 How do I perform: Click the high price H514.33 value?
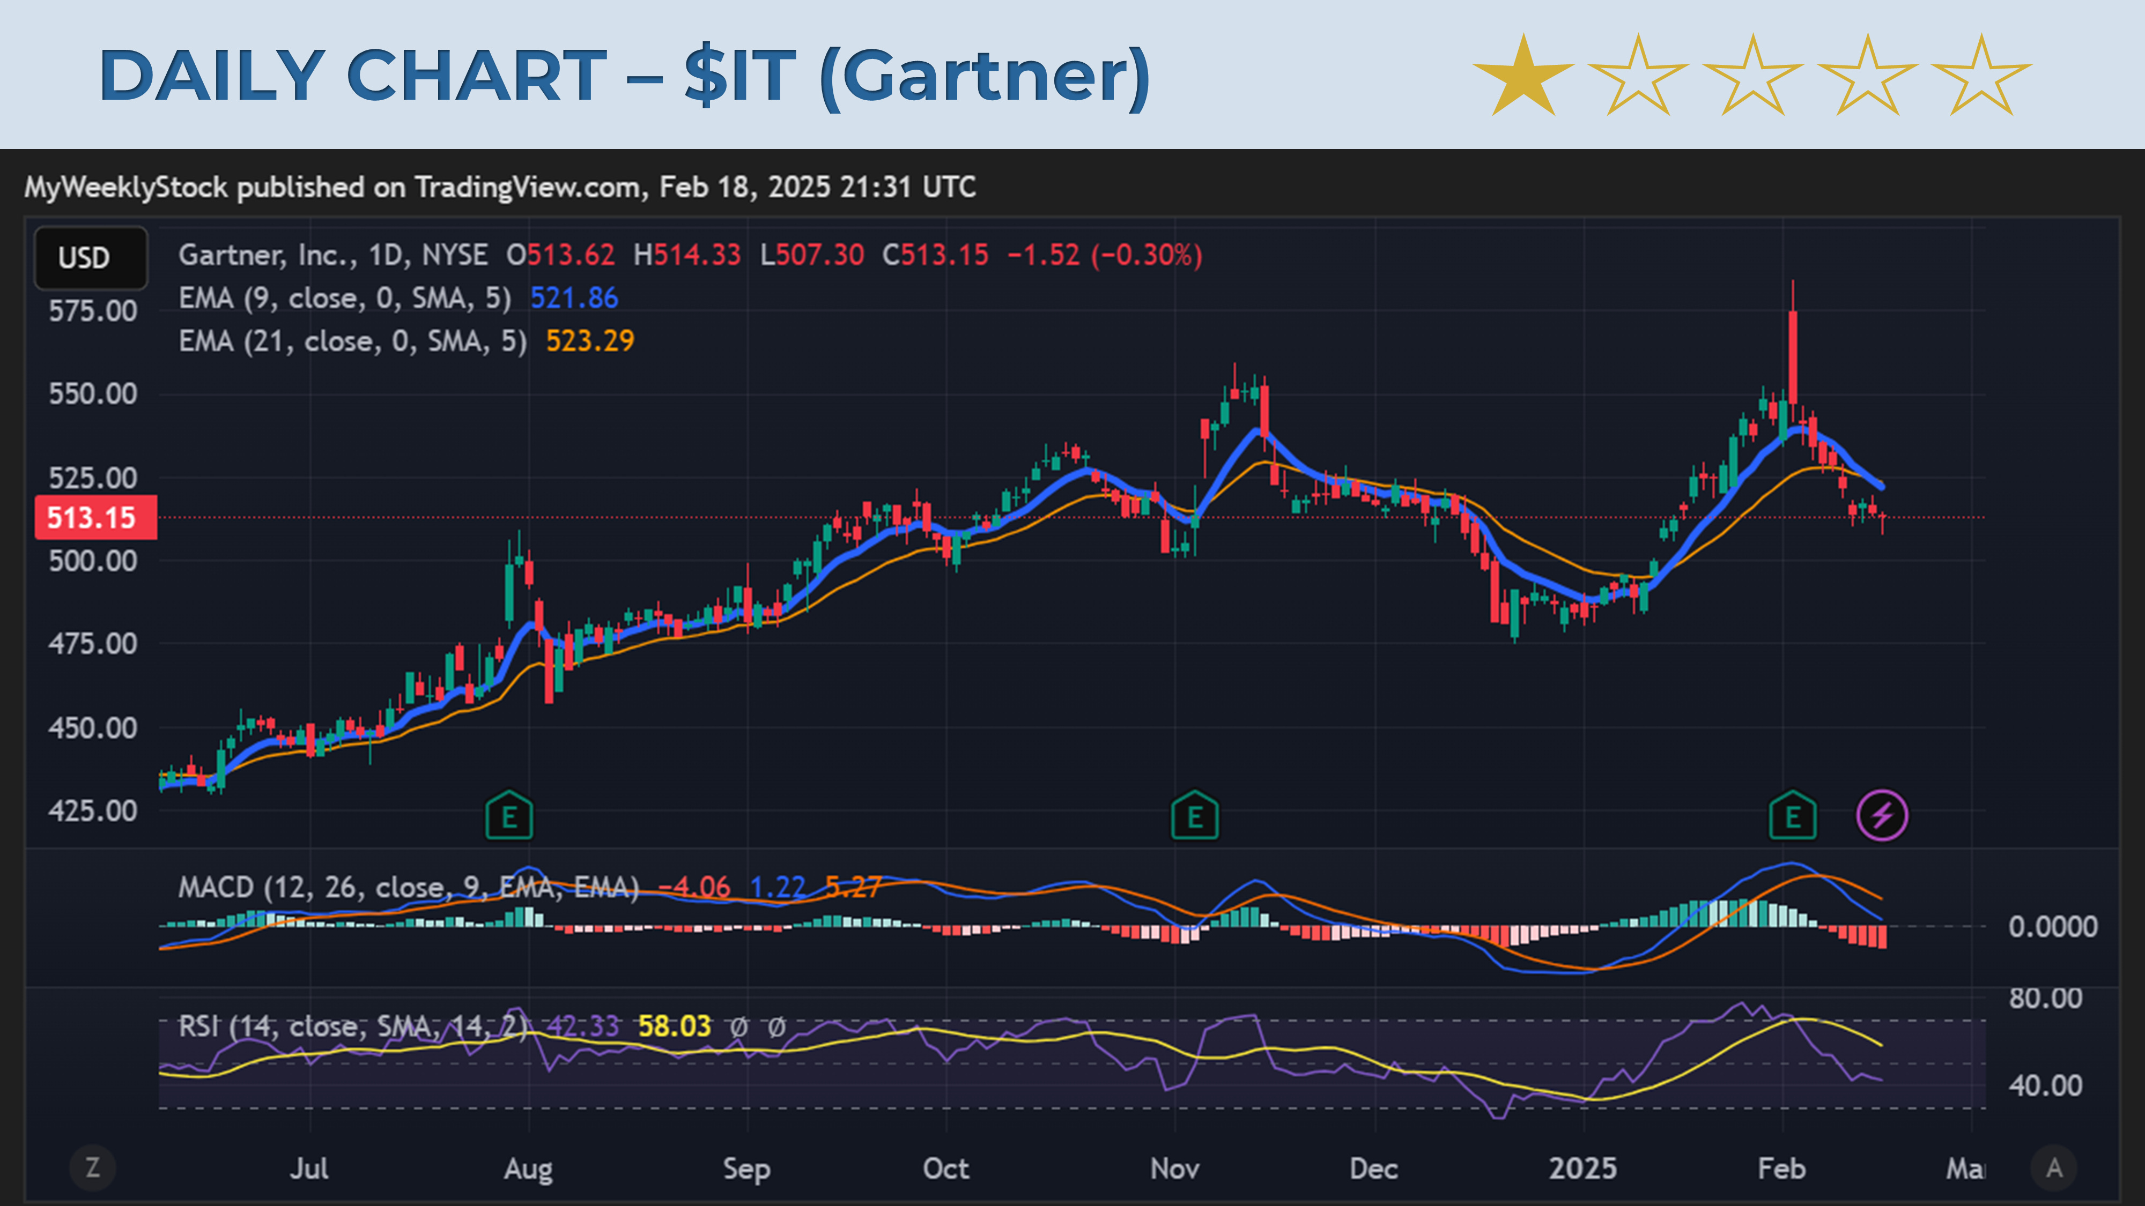(687, 255)
